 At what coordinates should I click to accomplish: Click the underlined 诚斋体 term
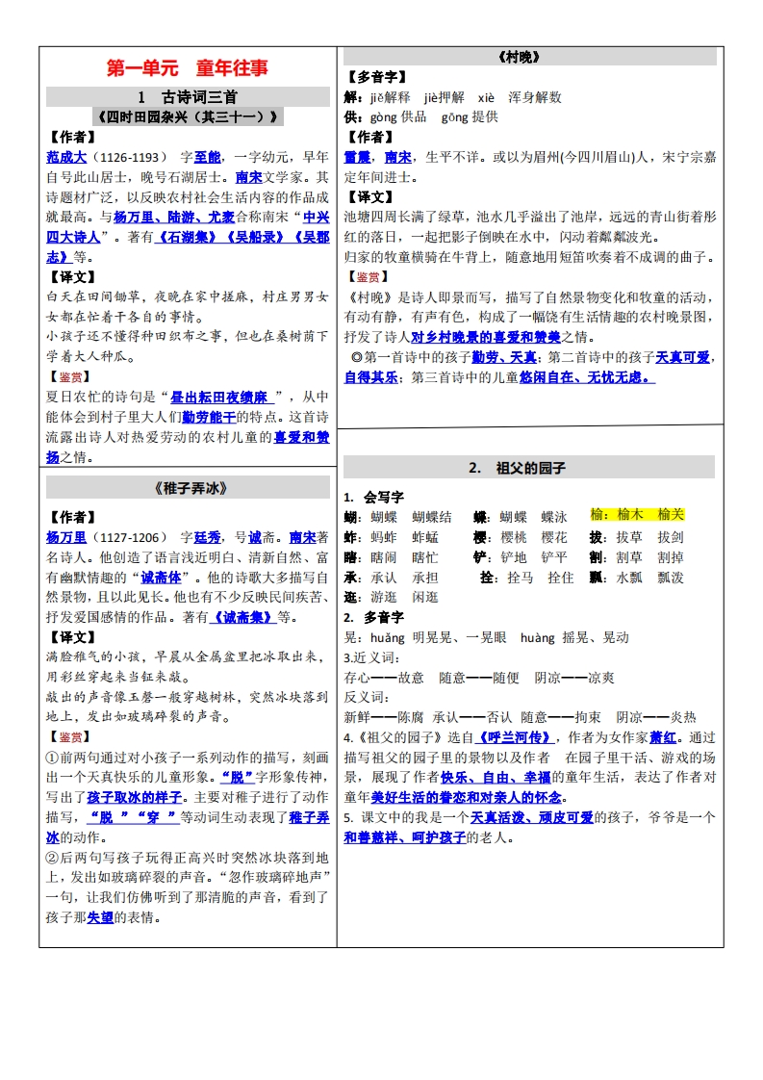tap(161, 578)
